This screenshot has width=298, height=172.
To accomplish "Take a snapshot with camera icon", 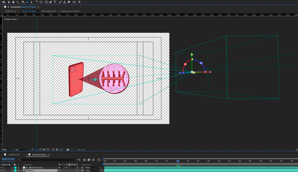I will coord(68,150).
